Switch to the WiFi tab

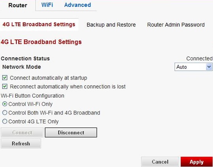(47, 5)
